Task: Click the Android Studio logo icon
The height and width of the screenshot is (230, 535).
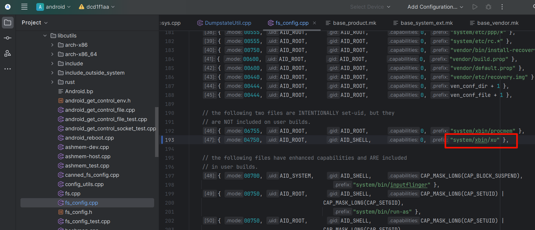Action: pos(8,7)
